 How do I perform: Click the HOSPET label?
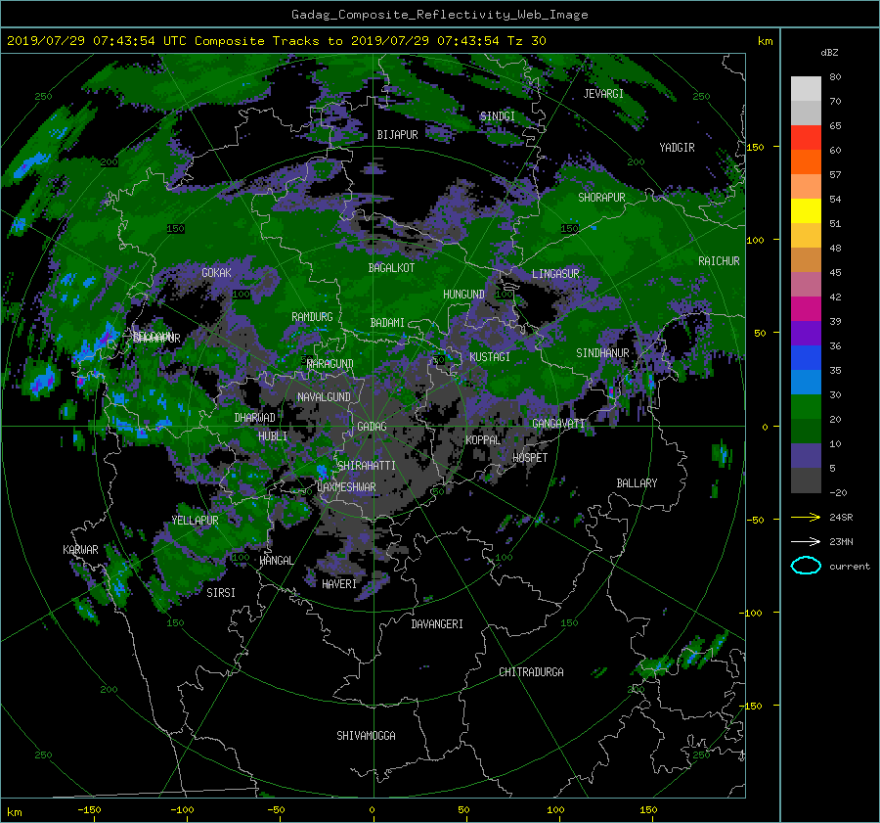[530, 458]
